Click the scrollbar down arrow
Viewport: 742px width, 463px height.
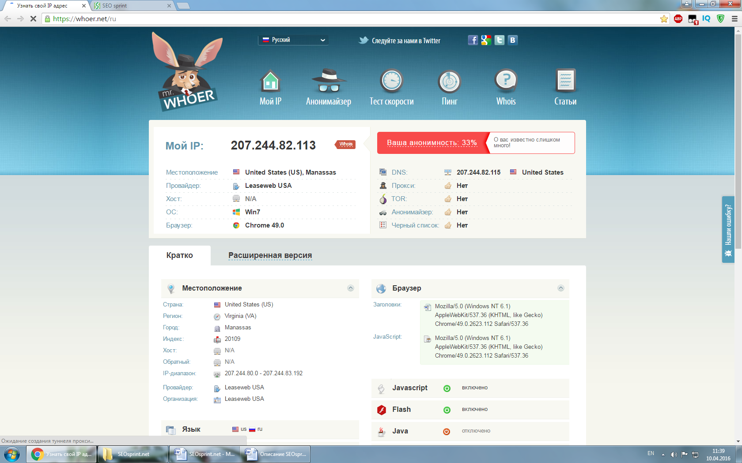coord(738,441)
